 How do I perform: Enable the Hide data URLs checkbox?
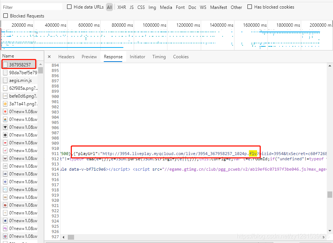pos(69,7)
